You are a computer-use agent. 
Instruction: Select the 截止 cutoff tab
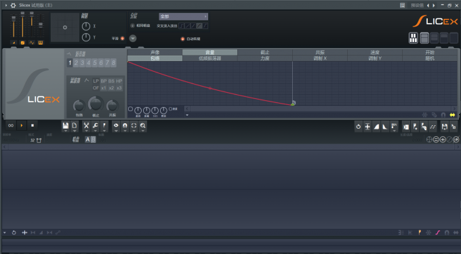(x=265, y=52)
